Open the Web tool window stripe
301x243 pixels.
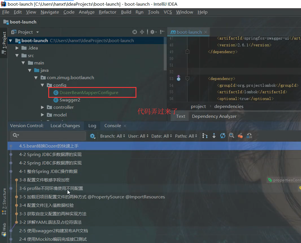tap(4, 229)
